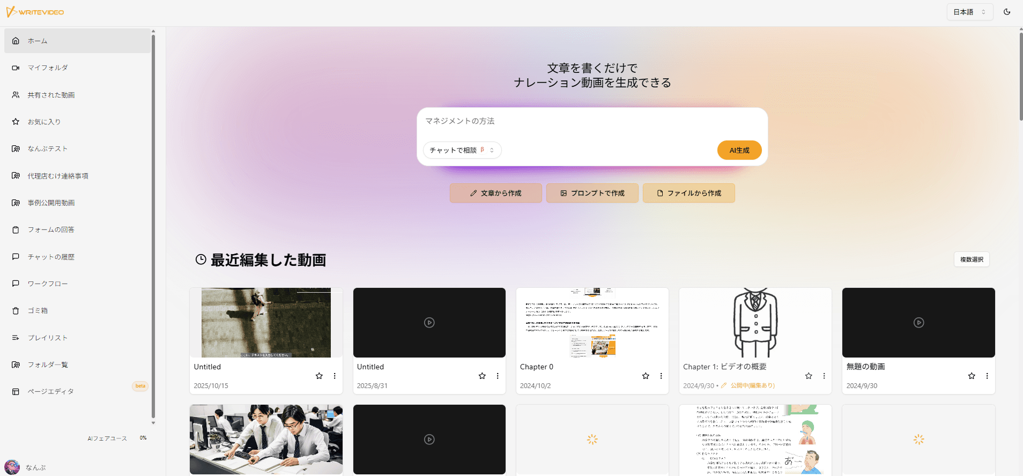The image size is (1023, 476).
Task: Toggle dark mode moon icon
Action: tap(1007, 12)
